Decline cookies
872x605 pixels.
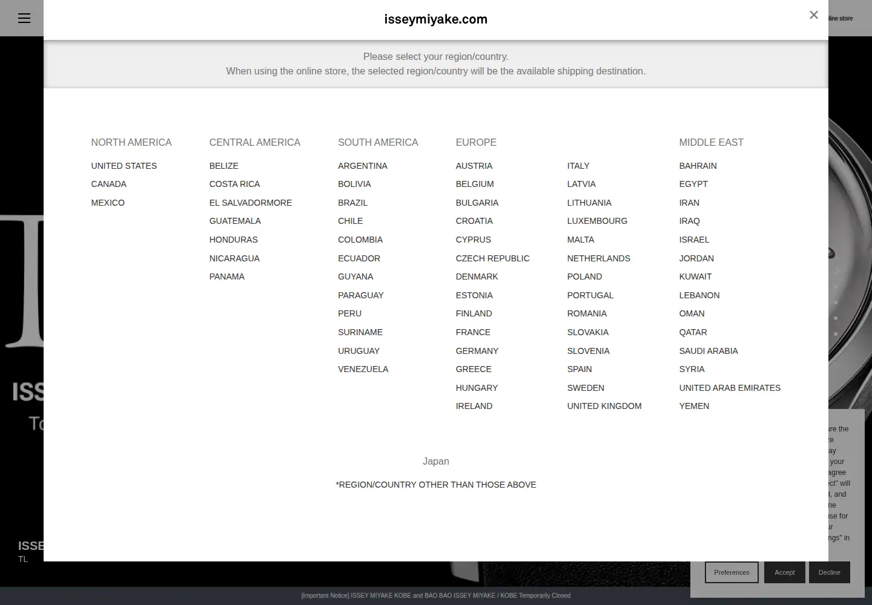[x=830, y=572]
